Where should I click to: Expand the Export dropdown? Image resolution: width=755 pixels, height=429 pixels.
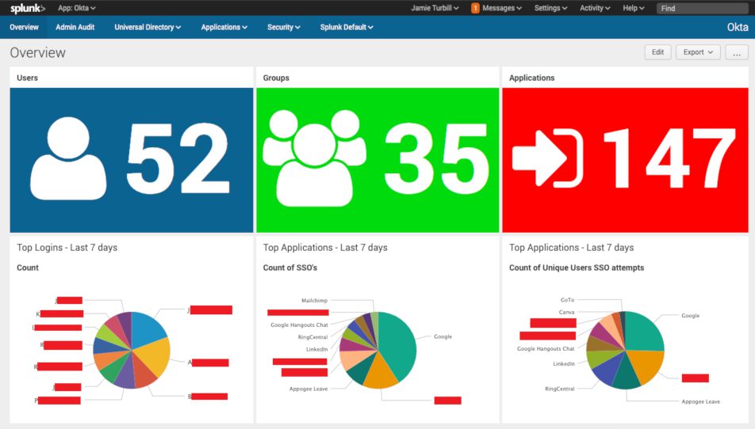697,52
